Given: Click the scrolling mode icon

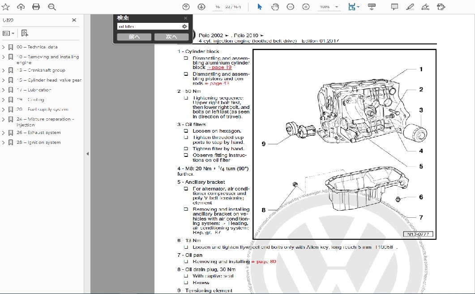Looking at the screenshot, I should pyautogui.click(x=372, y=7).
